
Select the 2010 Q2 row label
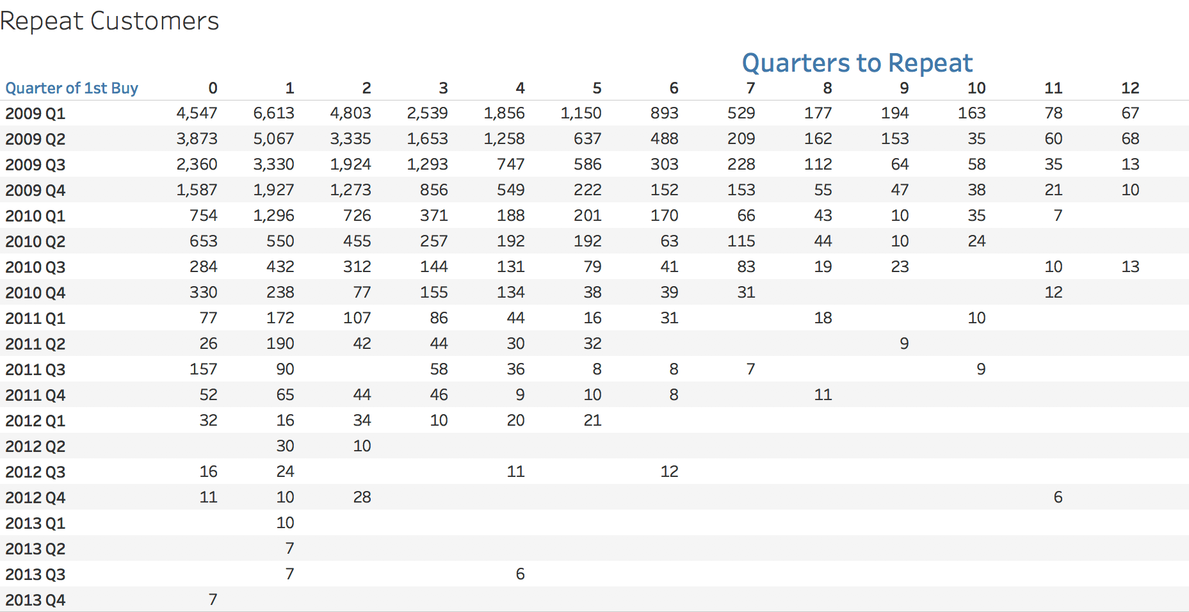[x=35, y=241]
